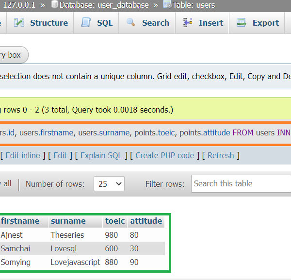
Task: Click the Create PHP code link
Action: [x=164, y=155]
